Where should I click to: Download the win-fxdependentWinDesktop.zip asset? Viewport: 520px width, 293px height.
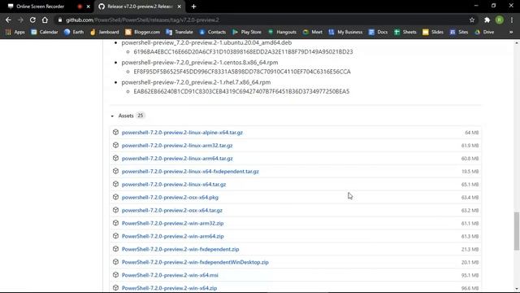(195, 262)
